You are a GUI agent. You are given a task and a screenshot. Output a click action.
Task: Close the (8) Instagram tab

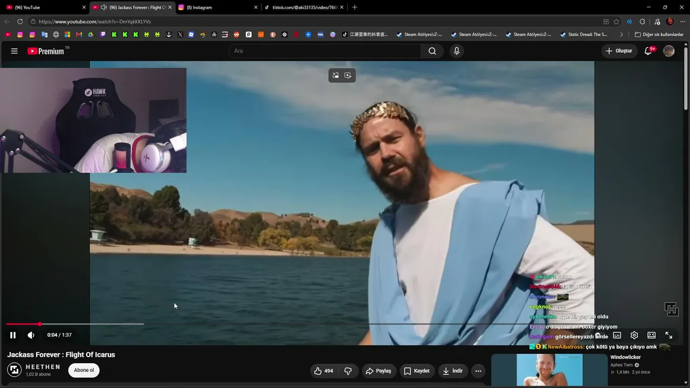tap(256, 8)
